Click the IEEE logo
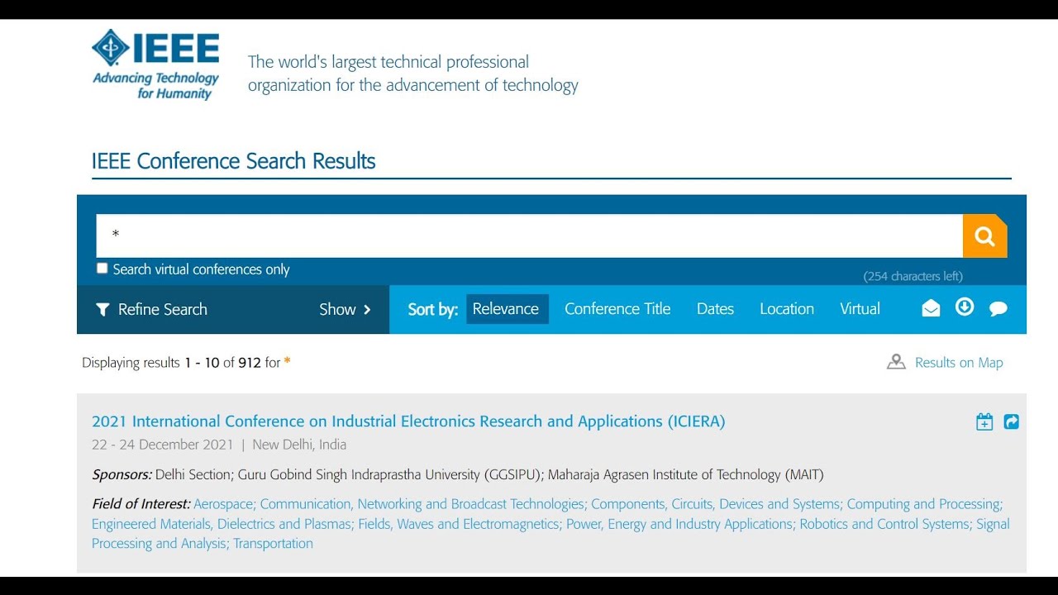The height and width of the screenshot is (595, 1058). (x=155, y=64)
